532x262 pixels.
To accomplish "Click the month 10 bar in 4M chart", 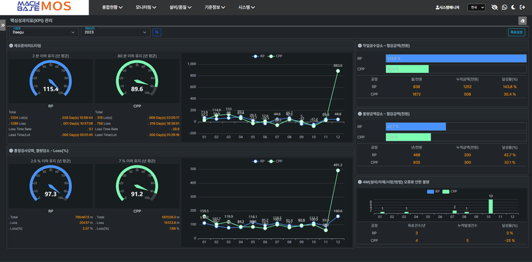I will pyautogui.click(x=490, y=206).
